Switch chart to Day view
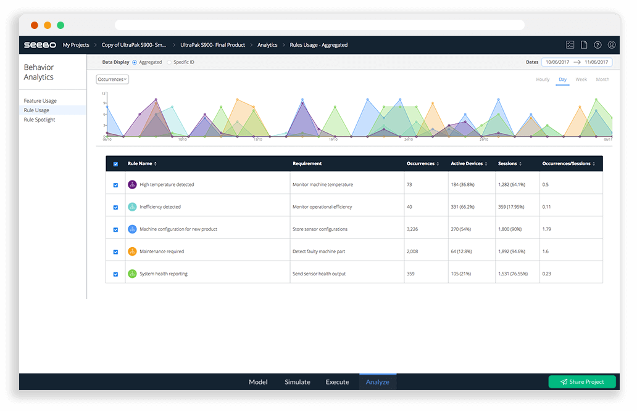 (x=563, y=79)
